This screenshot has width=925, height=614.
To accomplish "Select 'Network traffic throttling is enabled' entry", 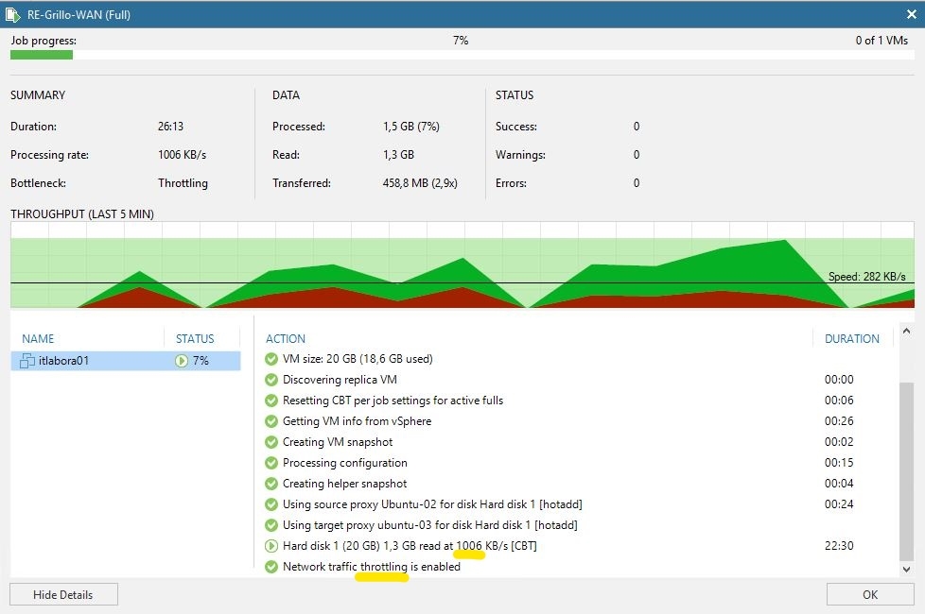I will [x=372, y=567].
